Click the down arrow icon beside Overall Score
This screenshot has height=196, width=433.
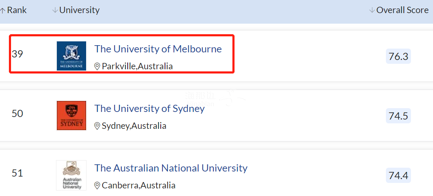(372, 10)
